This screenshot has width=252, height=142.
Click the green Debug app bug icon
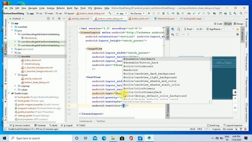[x=163, y=13]
